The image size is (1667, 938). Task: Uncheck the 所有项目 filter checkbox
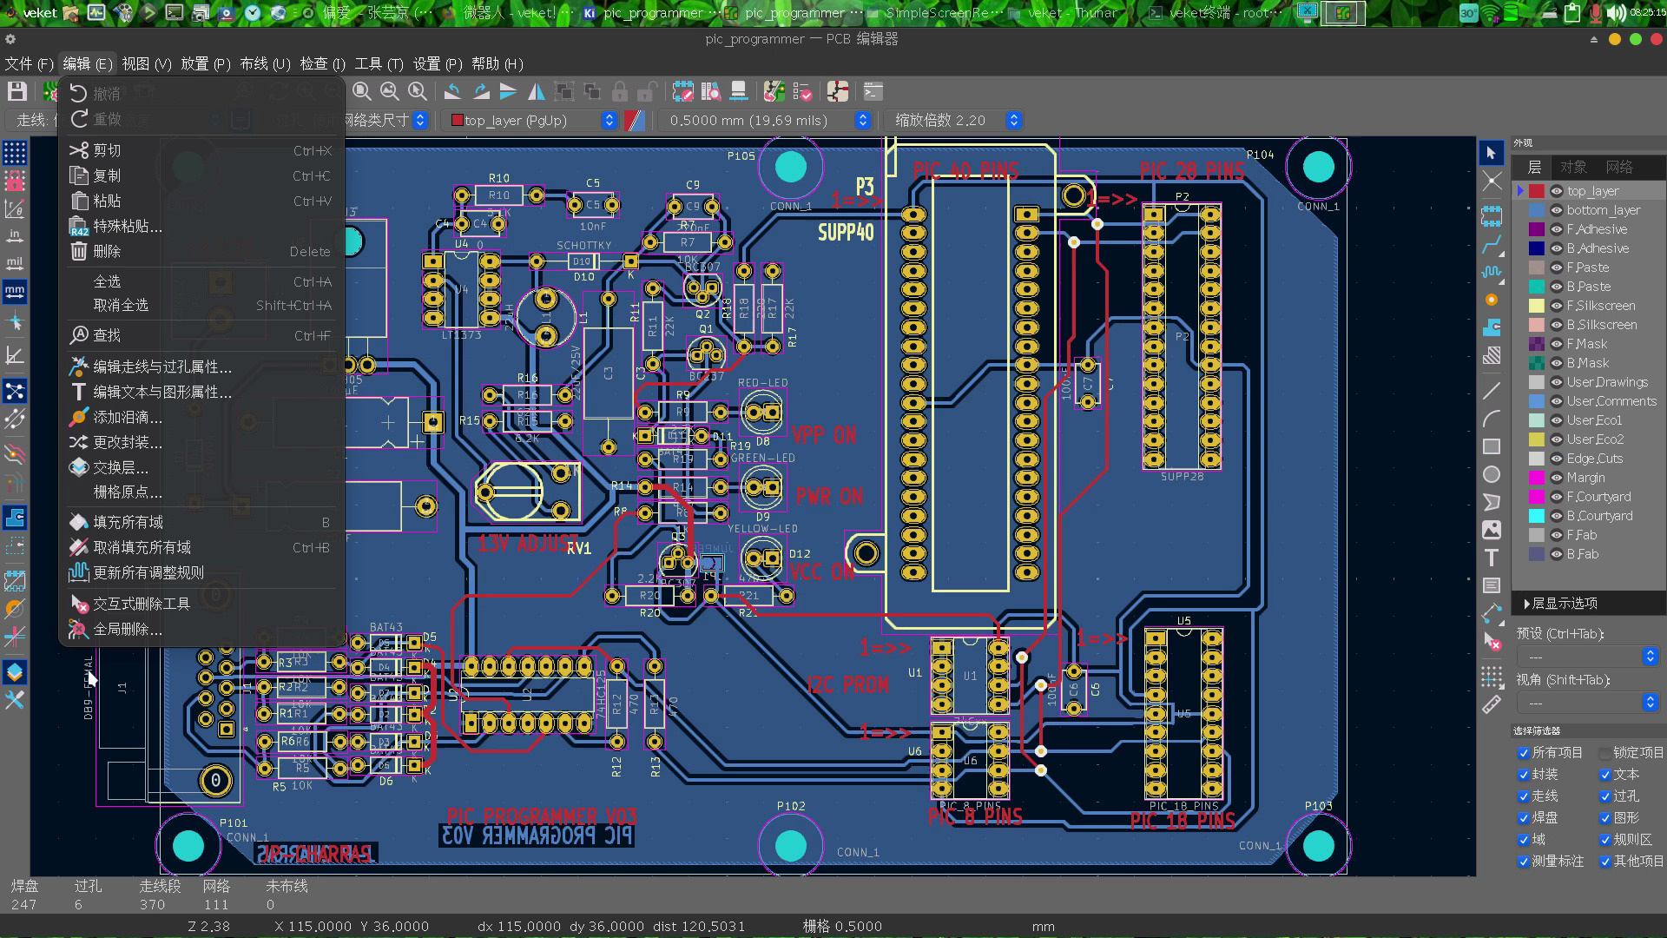tap(1523, 753)
